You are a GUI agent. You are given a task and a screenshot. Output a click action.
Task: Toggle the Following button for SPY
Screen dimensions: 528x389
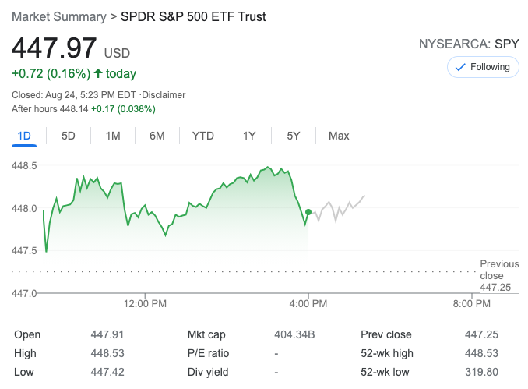[x=483, y=67]
